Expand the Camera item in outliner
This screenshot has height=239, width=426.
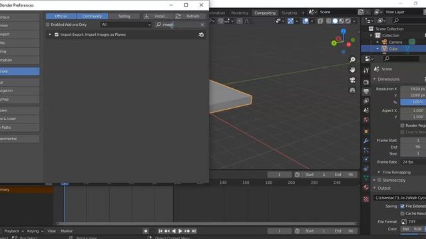(x=377, y=42)
